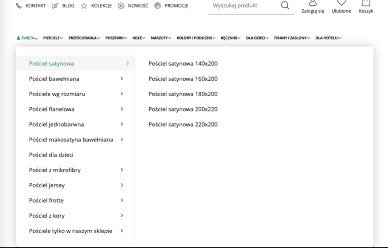The image size is (388, 248).
Task: Open the RĘCZNIKI menu
Action: coord(231,38)
